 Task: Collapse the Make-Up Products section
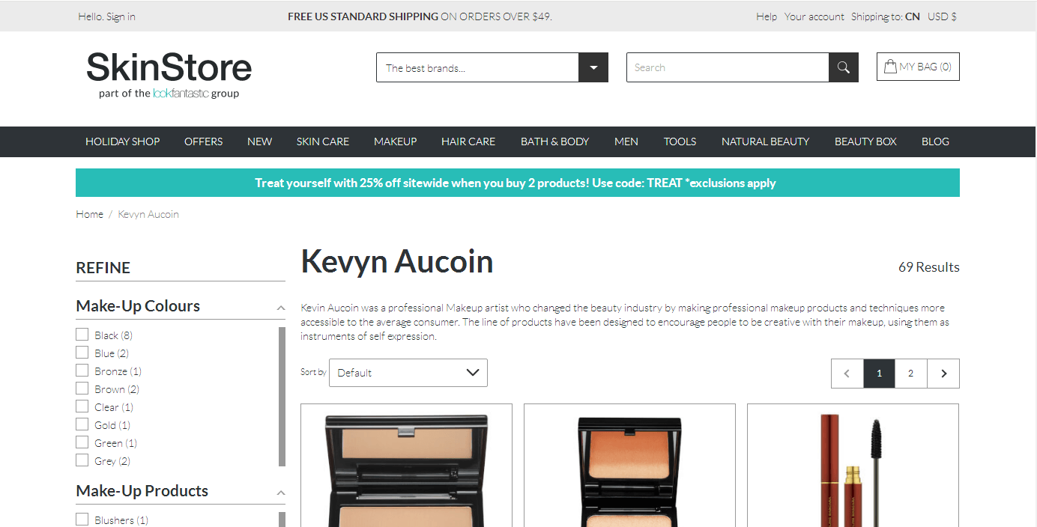click(281, 492)
